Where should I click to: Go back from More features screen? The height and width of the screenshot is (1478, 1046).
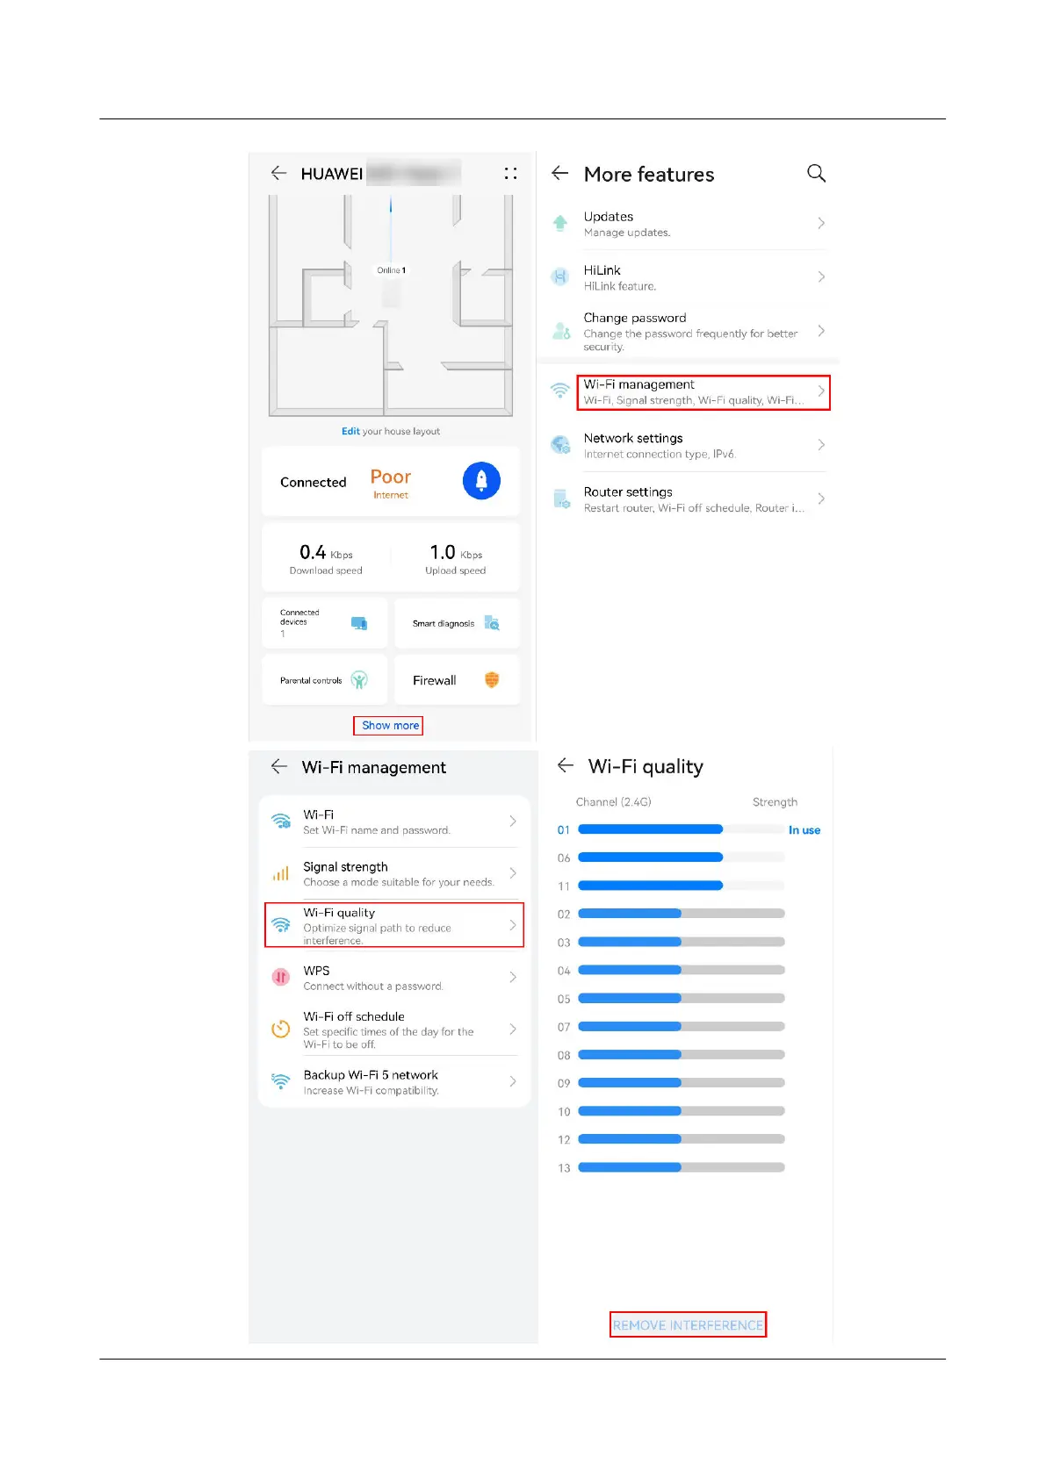pos(559,173)
